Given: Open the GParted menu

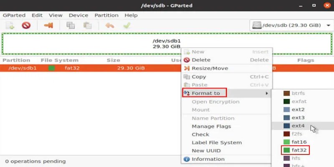Looking at the screenshot, I should click(x=14, y=15).
